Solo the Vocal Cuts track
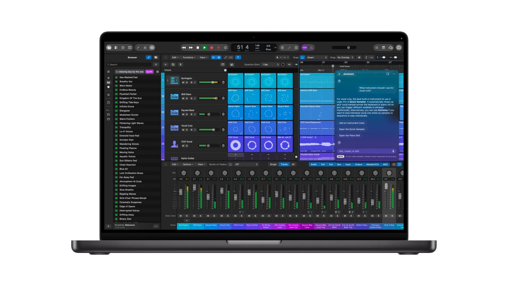Screen dimensions: 508x286 187,130
